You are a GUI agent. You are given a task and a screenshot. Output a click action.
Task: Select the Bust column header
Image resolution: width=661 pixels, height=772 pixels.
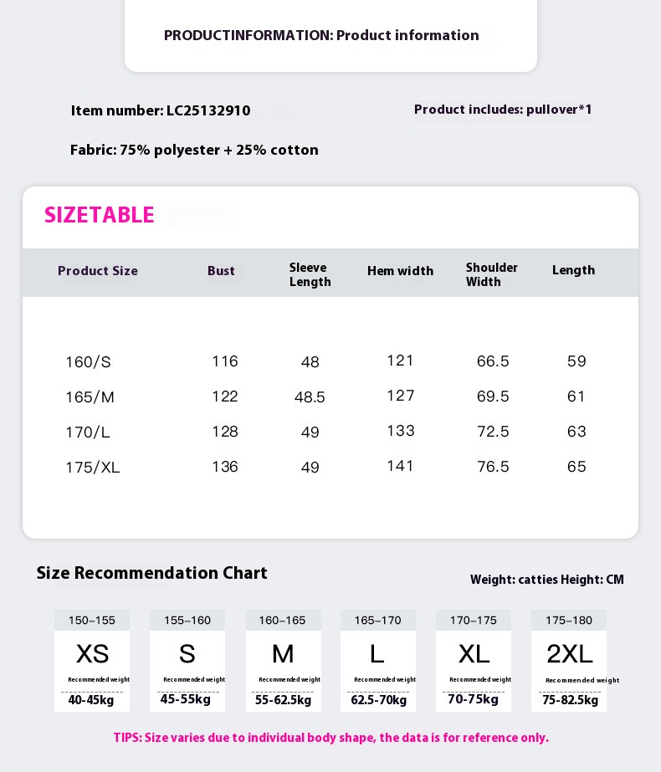[x=222, y=271]
